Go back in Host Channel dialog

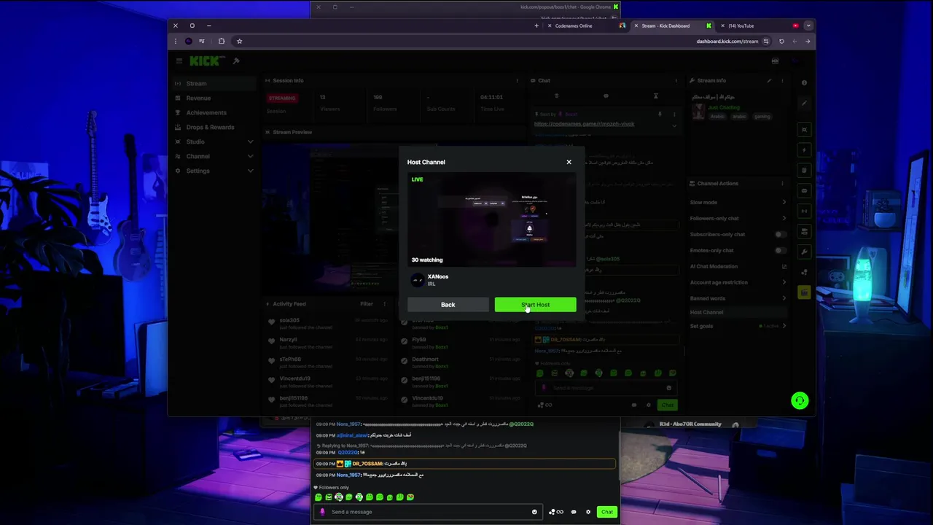(448, 305)
